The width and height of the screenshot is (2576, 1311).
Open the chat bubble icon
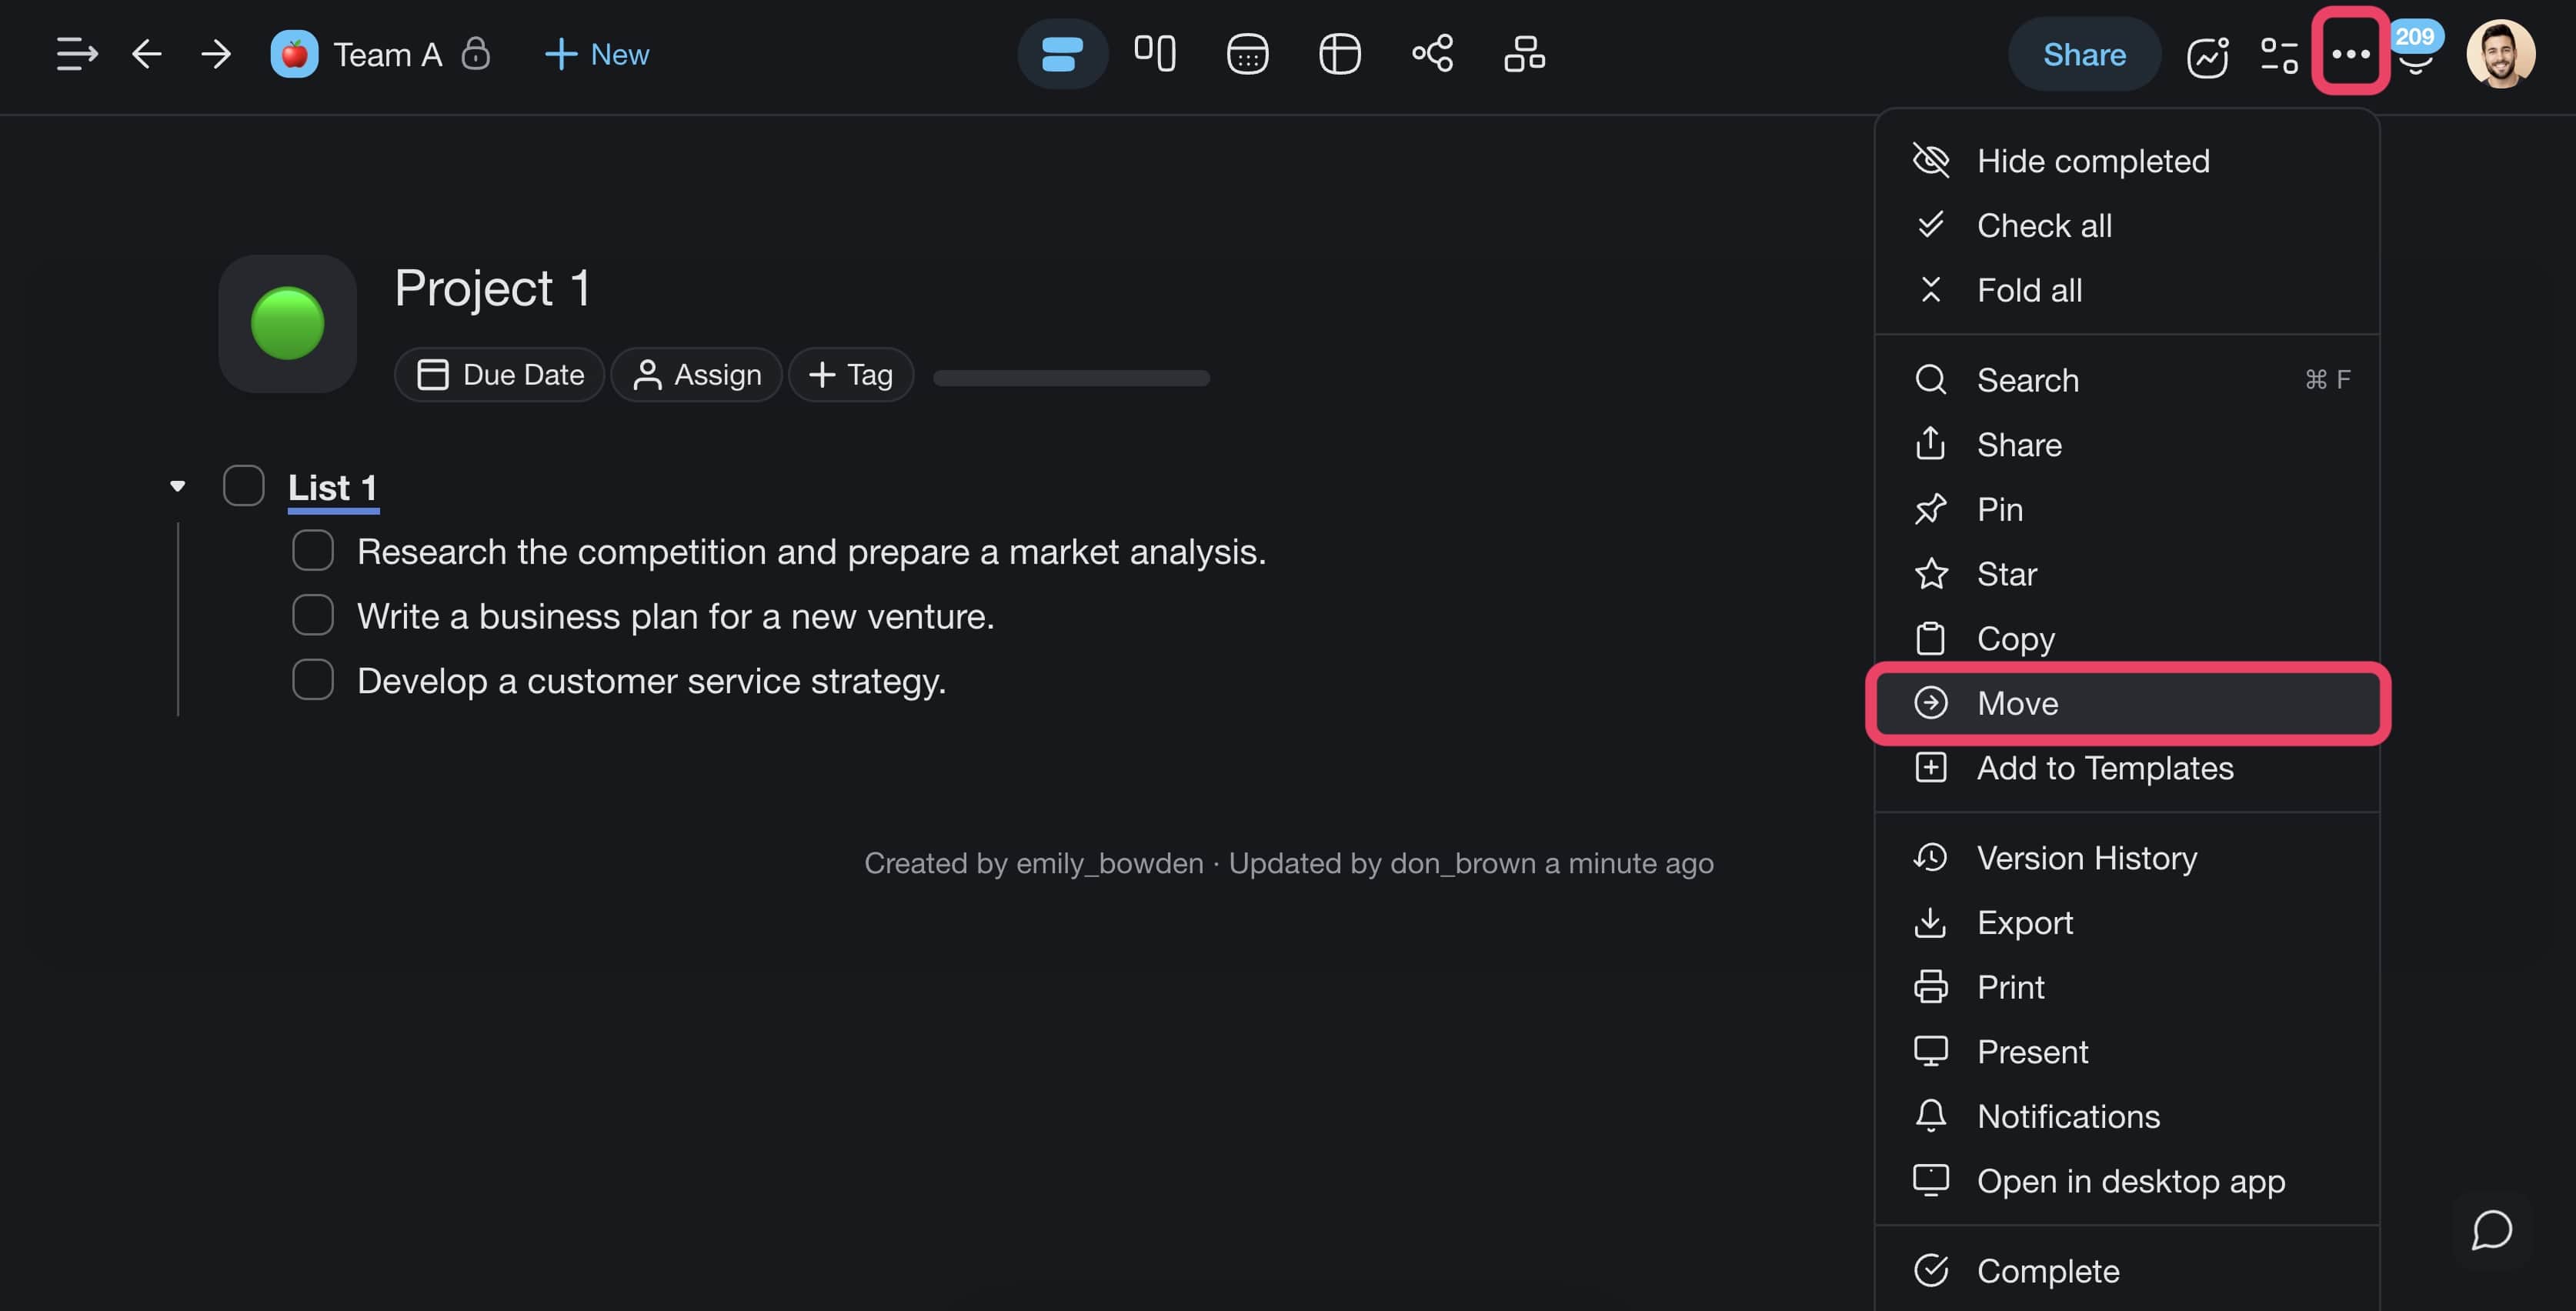(x=2491, y=1229)
